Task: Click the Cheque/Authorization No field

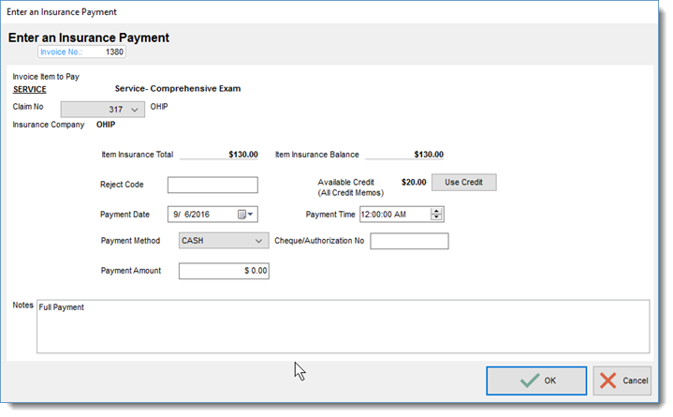Action: 409,241
